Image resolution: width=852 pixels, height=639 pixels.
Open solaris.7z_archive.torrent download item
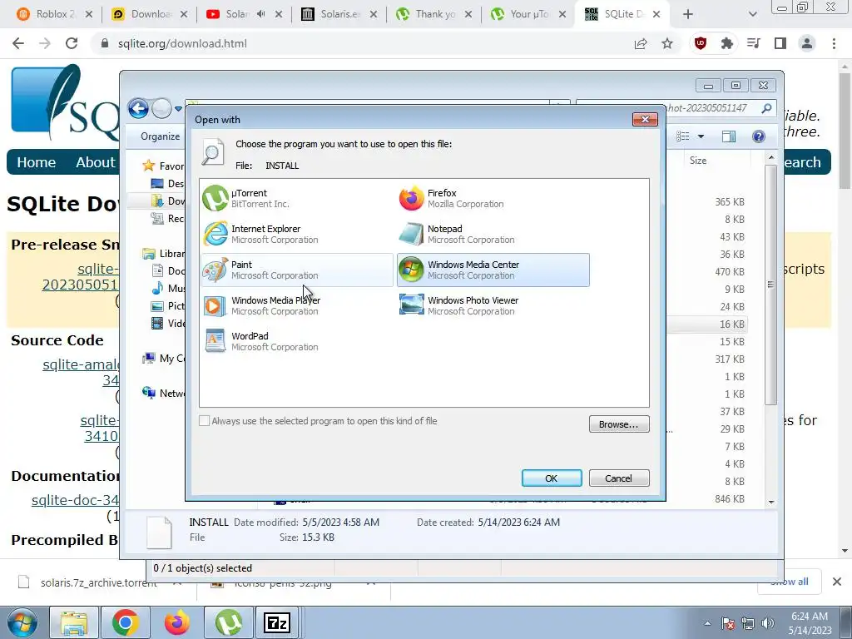(98, 582)
